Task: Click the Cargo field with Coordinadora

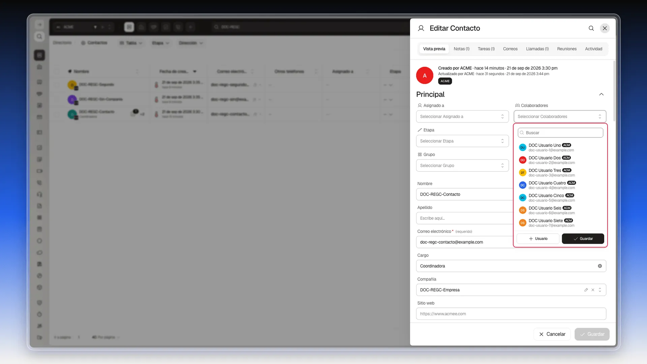Action: tap(511, 266)
